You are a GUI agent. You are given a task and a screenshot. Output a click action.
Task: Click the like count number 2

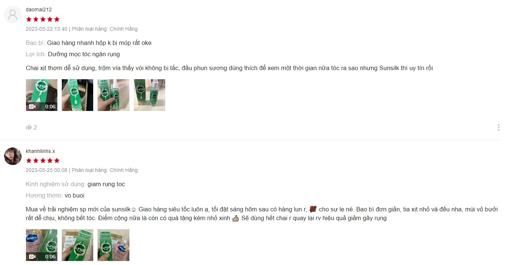35,127
